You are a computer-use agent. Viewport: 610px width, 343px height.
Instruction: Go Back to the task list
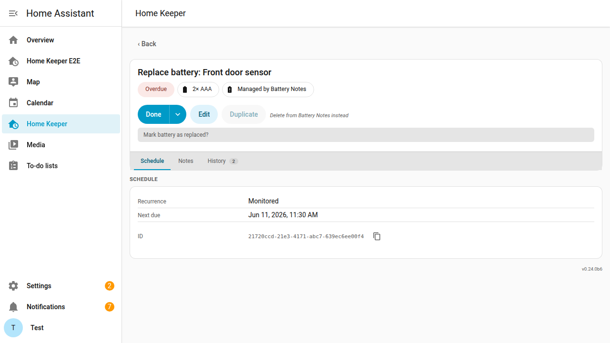pyautogui.click(x=147, y=44)
